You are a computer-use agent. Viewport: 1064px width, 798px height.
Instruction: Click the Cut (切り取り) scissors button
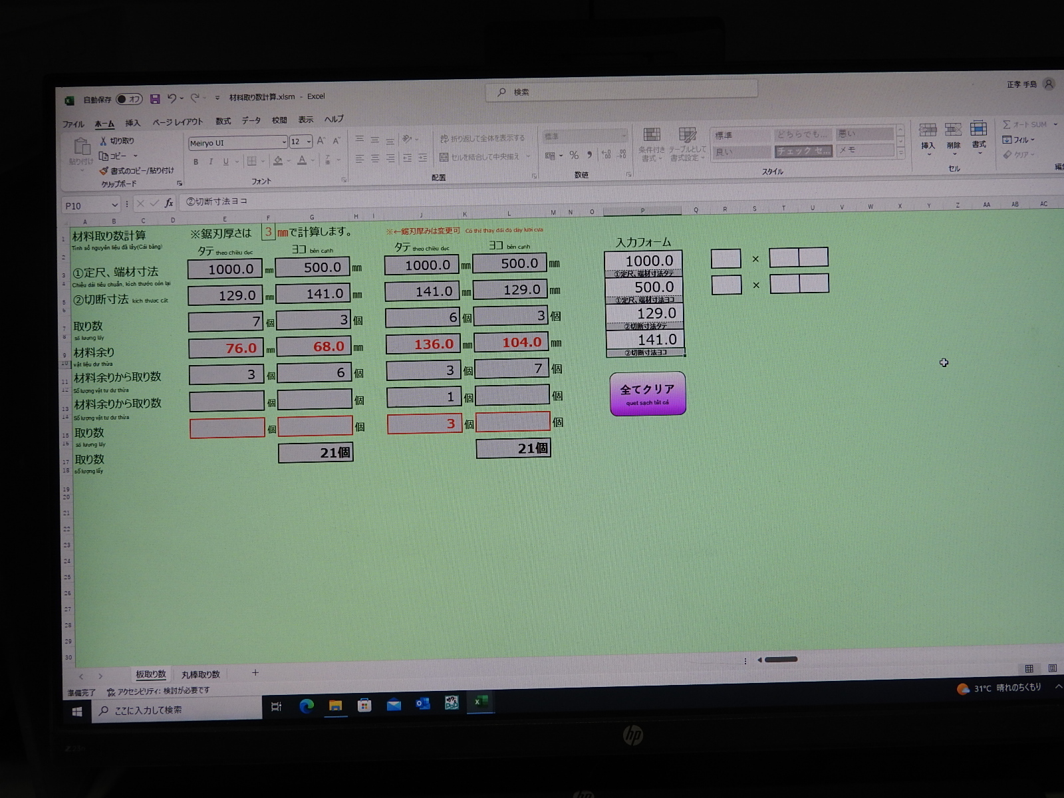(117, 141)
